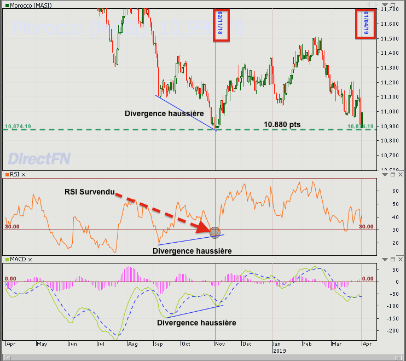
Task: Select the Morocco (MASI) chart title
Action: click(31, 5)
